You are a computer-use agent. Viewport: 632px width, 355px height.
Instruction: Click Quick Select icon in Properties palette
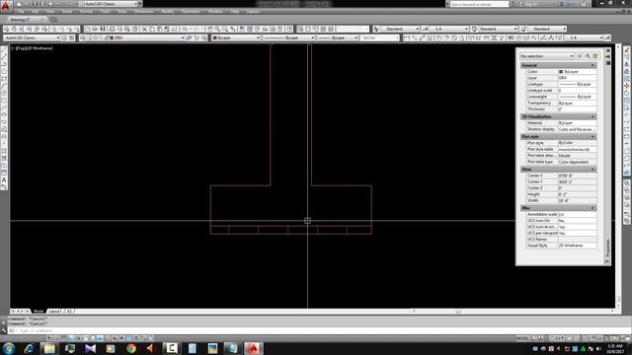point(595,56)
